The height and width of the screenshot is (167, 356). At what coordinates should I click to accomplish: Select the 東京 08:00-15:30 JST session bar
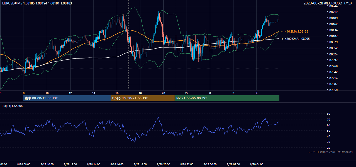tap(67, 98)
